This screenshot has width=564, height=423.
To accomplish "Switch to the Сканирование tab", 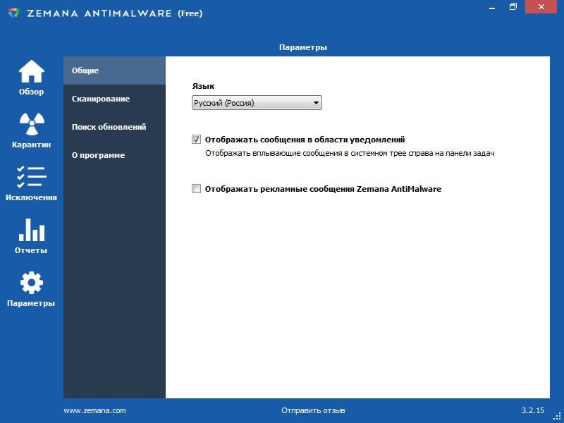I will click(114, 99).
